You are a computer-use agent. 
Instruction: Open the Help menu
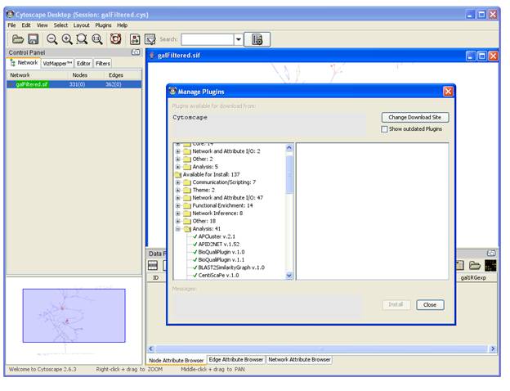pyautogui.click(x=123, y=25)
